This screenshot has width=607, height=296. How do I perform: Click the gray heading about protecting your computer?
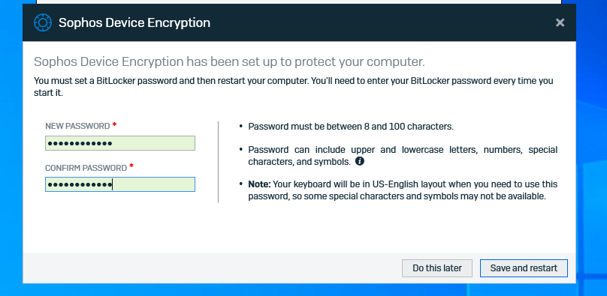click(x=229, y=61)
